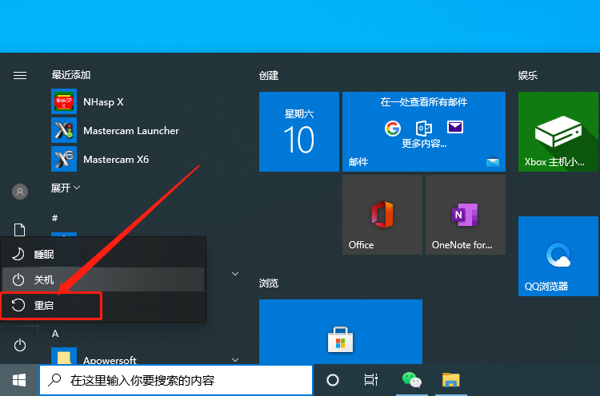600x396 pixels.
Task: Open the Documents sidebar icon
Action: 19,230
